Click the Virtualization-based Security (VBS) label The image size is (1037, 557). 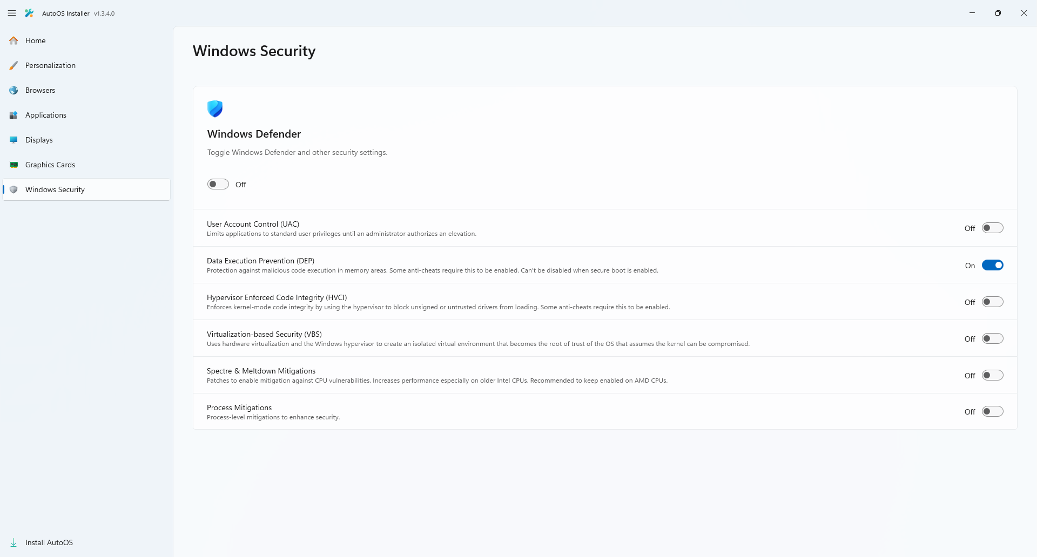tap(264, 334)
